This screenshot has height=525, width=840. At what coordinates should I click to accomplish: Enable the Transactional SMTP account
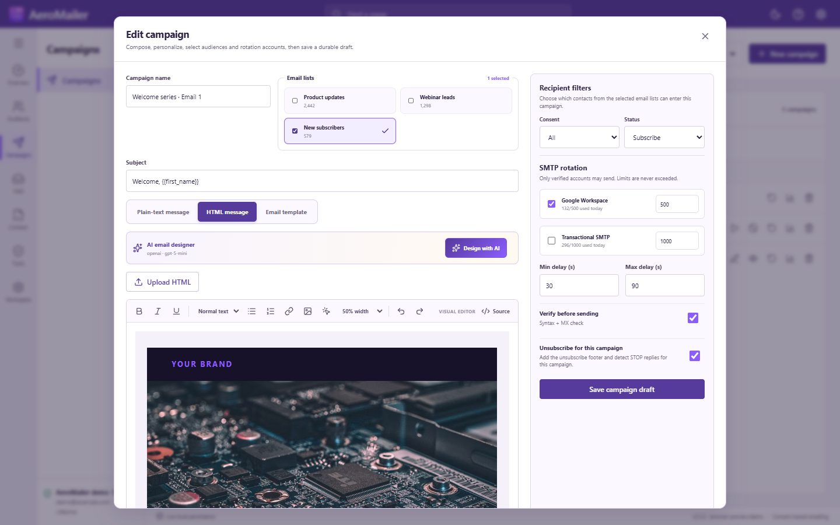click(551, 241)
